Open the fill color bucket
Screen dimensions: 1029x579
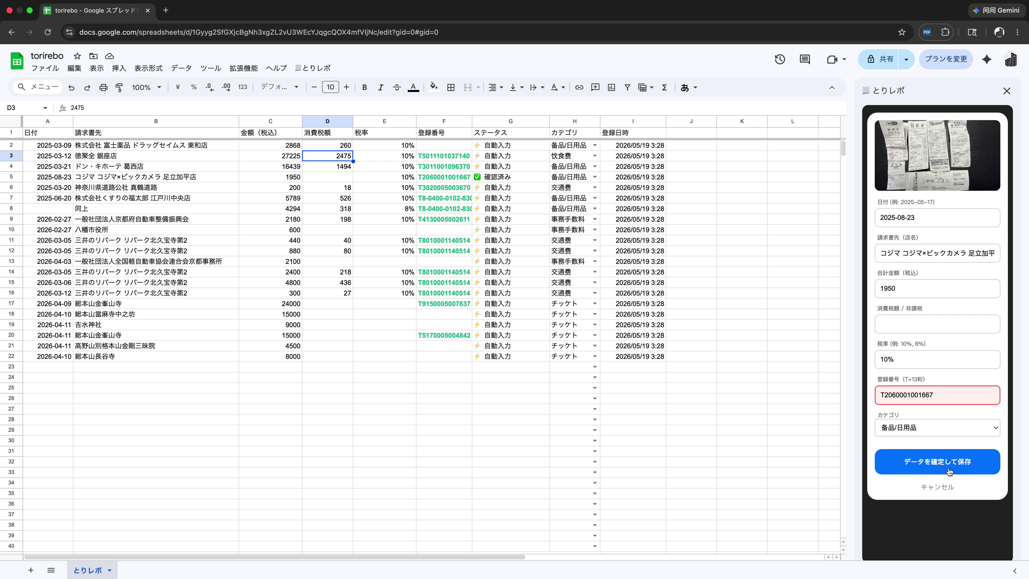pyautogui.click(x=434, y=87)
